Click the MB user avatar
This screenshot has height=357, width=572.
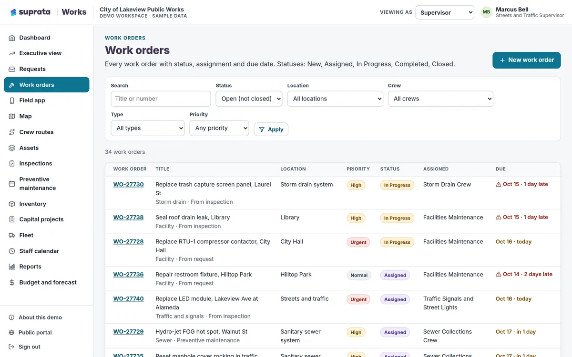tap(486, 12)
